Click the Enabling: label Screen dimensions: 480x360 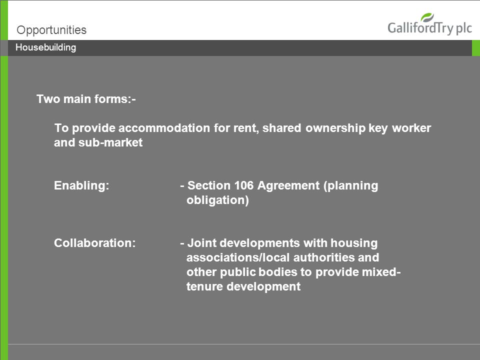(x=81, y=185)
